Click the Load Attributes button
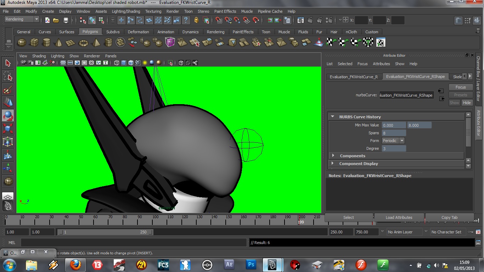The height and width of the screenshot is (272, 484). [399, 217]
